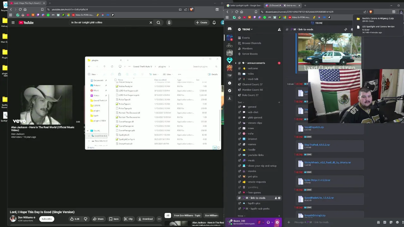Open more actions ellipsis under video
The height and width of the screenshot is (227, 404).
[x=159, y=219]
